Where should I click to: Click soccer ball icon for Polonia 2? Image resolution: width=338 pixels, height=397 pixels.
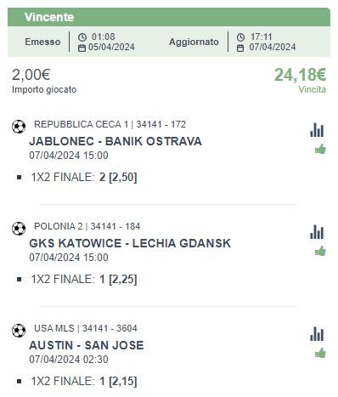(19, 229)
